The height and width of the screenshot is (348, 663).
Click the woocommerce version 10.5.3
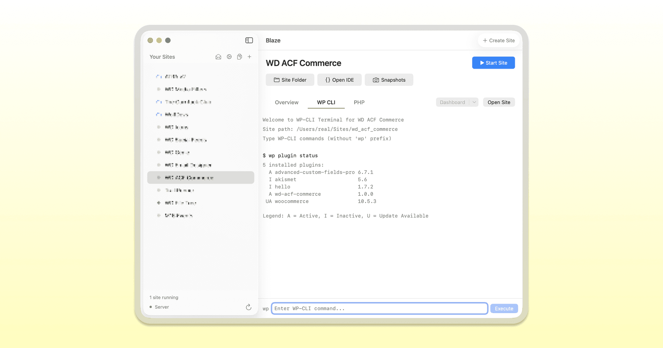[x=367, y=201]
